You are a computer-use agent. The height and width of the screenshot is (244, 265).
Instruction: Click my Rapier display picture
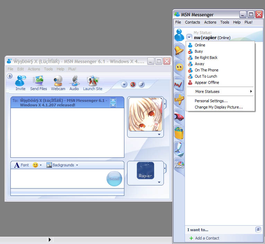[145, 171]
